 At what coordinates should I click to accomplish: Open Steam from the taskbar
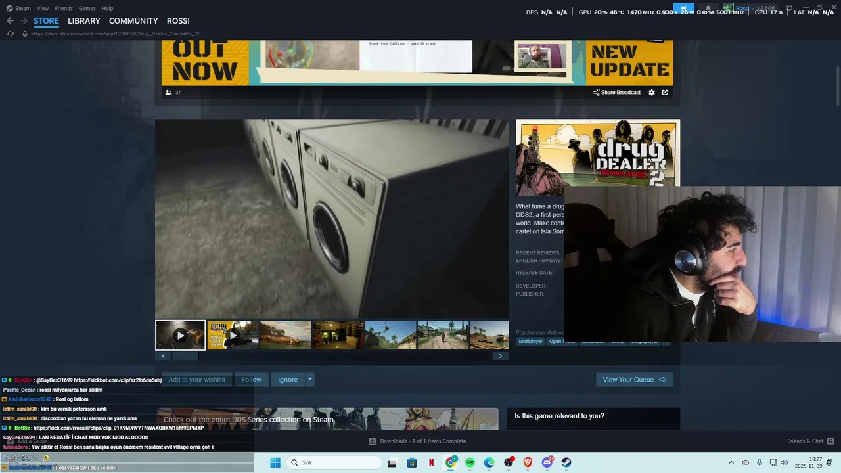pyautogui.click(x=566, y=462)
